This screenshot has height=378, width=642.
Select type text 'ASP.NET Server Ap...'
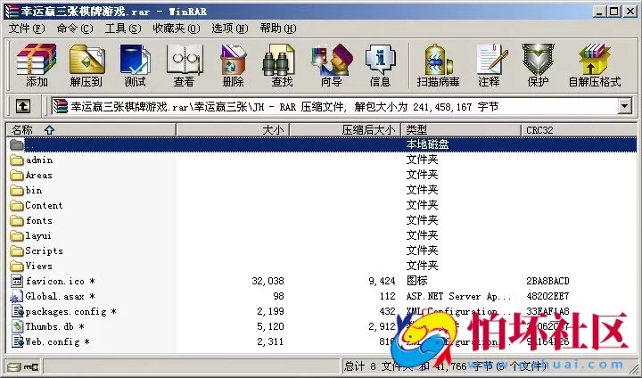click(458, 296)
